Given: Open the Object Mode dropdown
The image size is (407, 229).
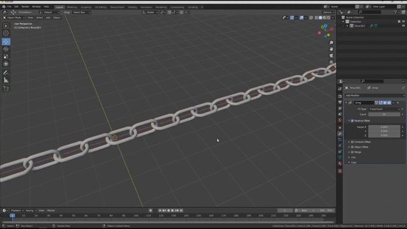Looking at the screenshot, I should (14, 18).
